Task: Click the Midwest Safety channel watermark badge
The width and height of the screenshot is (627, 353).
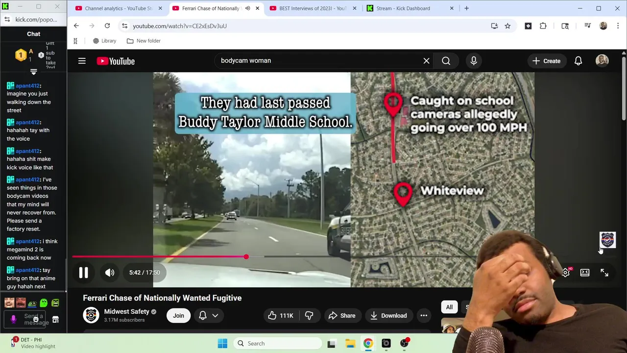Action: [607, 240]
